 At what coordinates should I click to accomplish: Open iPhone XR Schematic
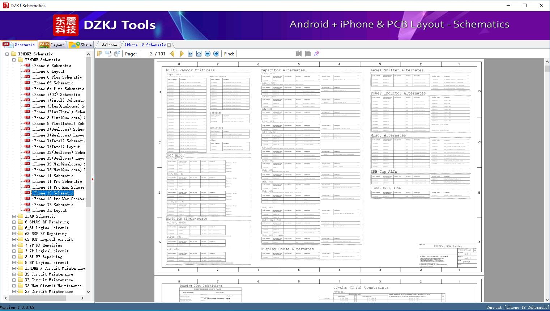(x=52, y=205)
